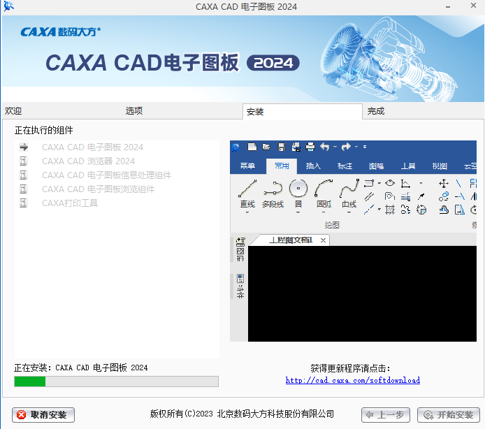This screenshot has height=429, width=485.
Task: Expand the dropdown arrow under 圆弧
Action: [x=324, y=213]
